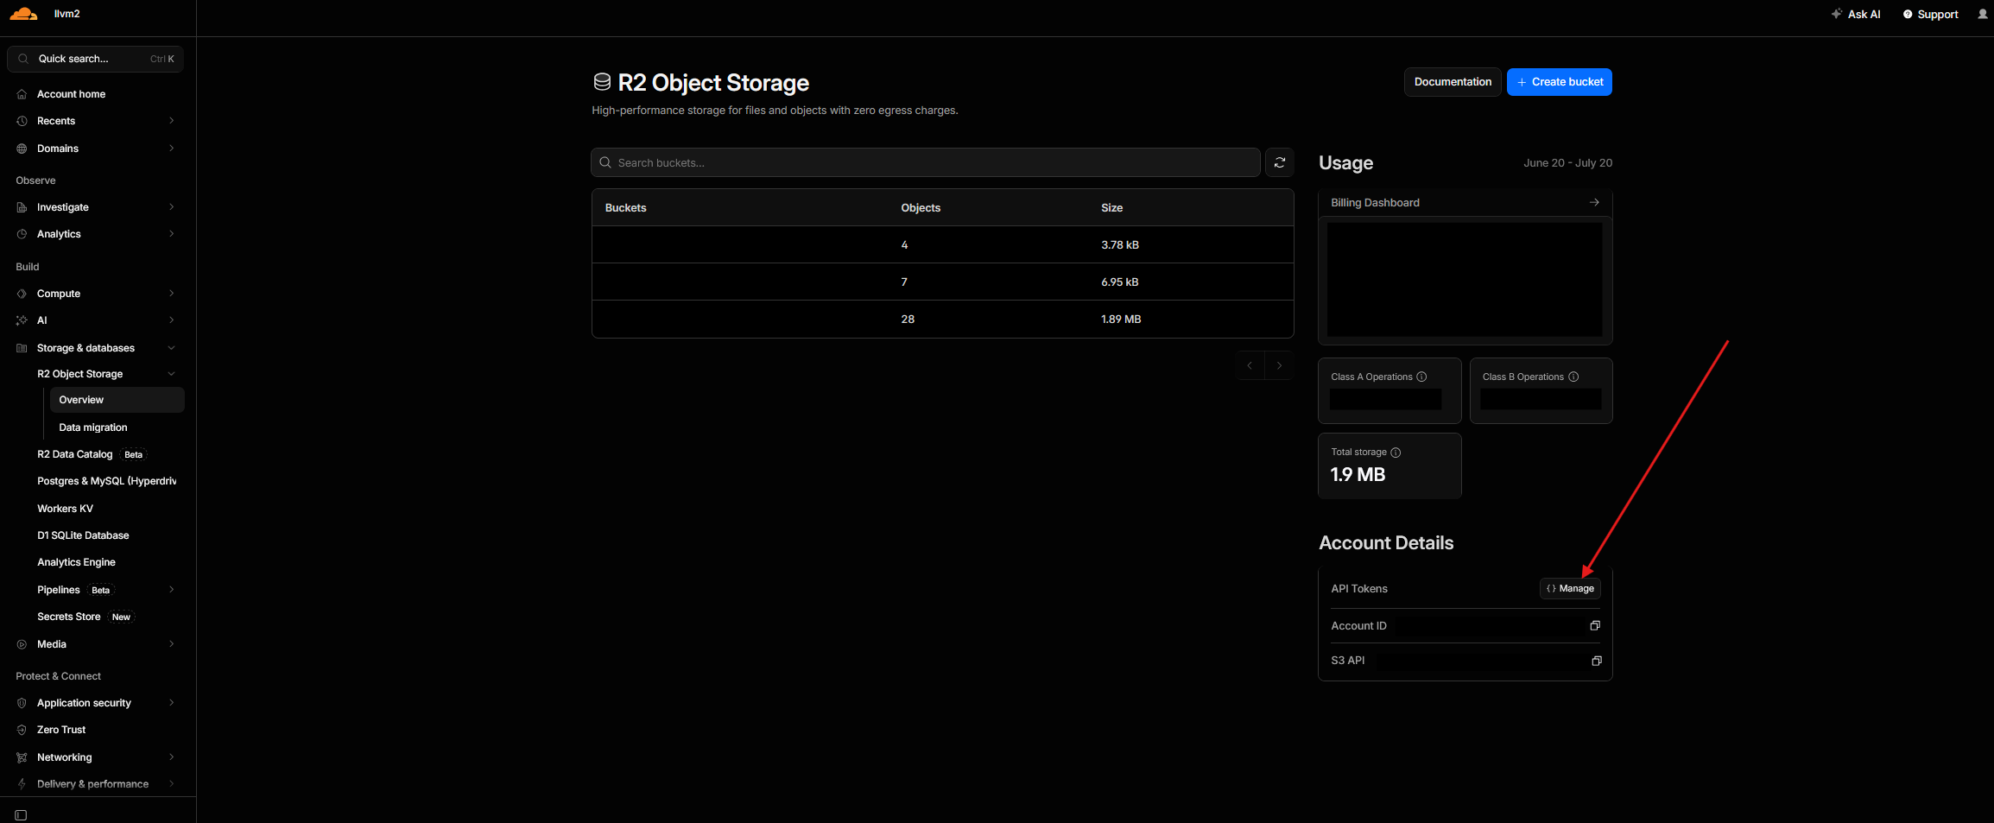This screenshot has height=823, width=1994.
Task: Open the Support menu
Action: coord(1931,15)
